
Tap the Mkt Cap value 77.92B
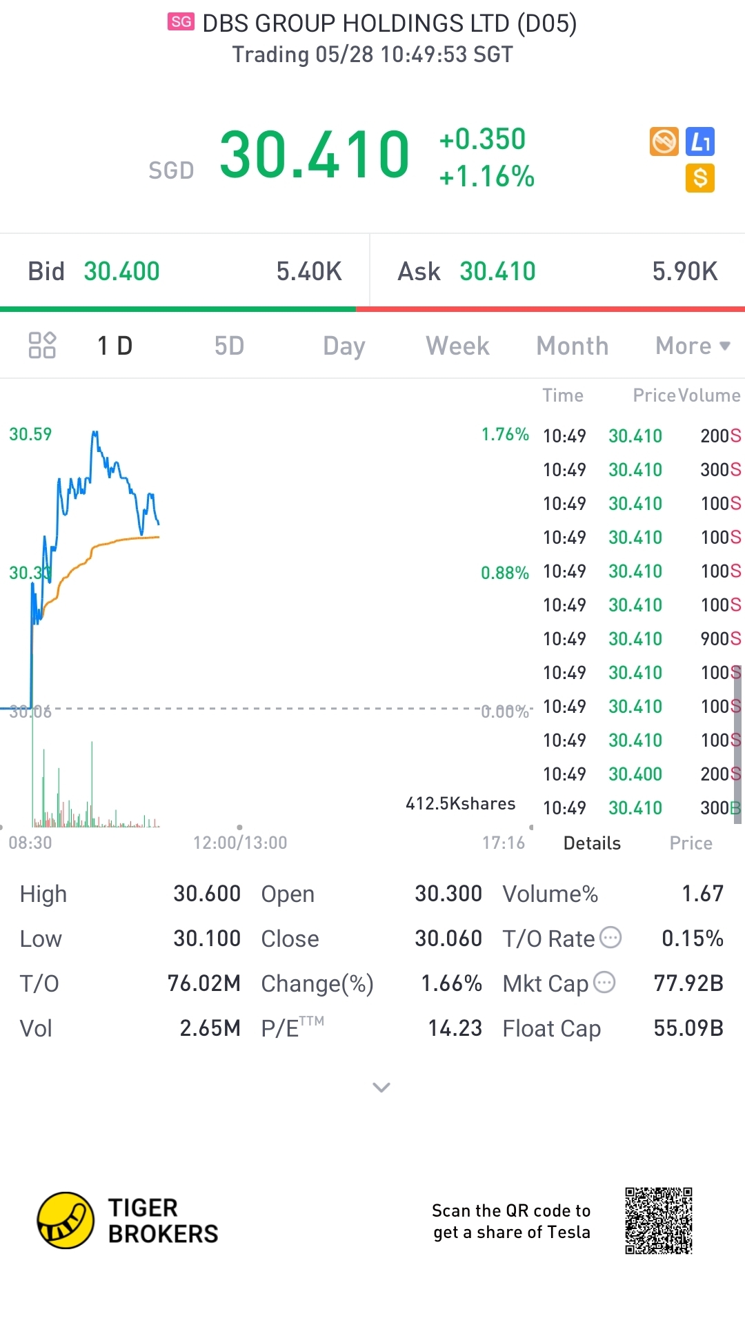[688, 983]
